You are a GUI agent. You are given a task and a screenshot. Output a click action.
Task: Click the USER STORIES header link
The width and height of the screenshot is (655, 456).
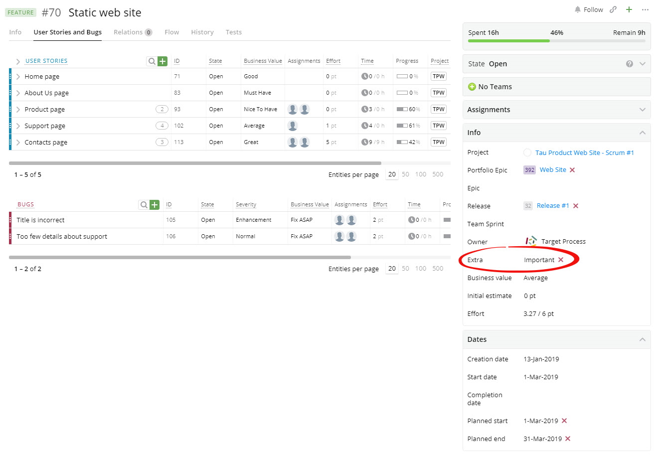[46, 61]
